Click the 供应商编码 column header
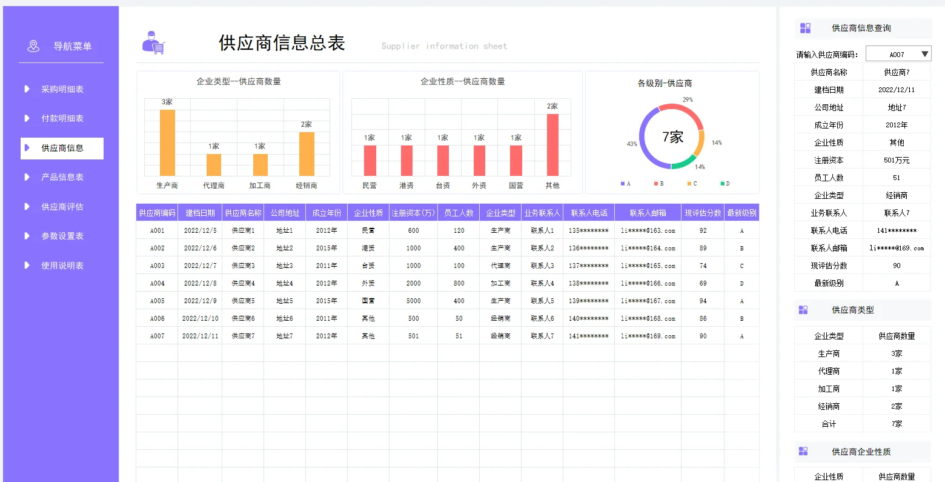 tap(157, 213)
